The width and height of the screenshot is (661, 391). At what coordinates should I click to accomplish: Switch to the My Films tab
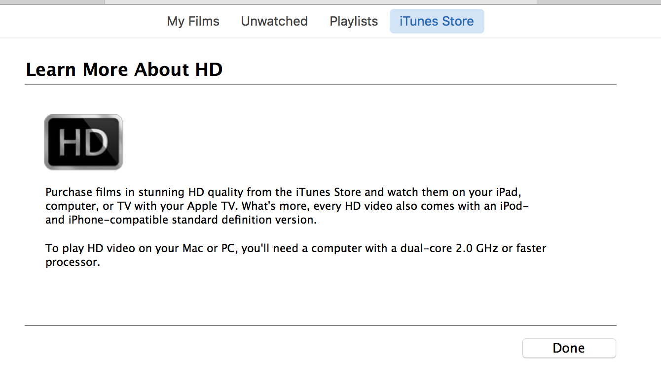click(193, 21)
